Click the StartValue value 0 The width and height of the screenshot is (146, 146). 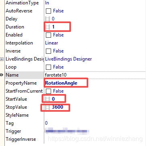pyautogui.click(x=53, y=99)
